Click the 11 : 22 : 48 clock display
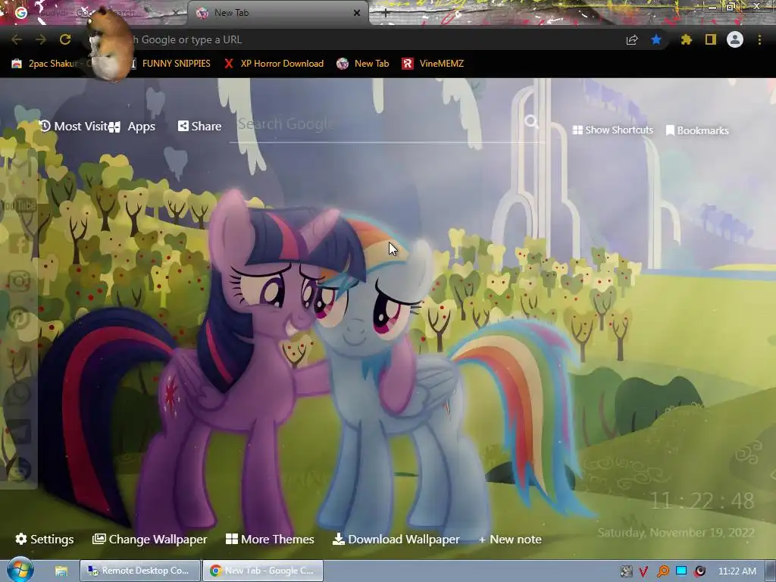 pyautogui.click(x=702, y=501)
